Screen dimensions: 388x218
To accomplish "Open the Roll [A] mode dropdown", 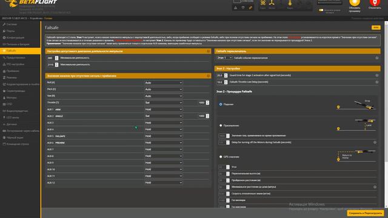I will [x=164, y=82].
